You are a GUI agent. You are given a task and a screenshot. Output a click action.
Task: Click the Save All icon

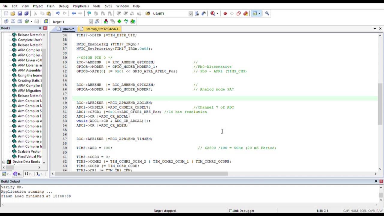(26, 13)
